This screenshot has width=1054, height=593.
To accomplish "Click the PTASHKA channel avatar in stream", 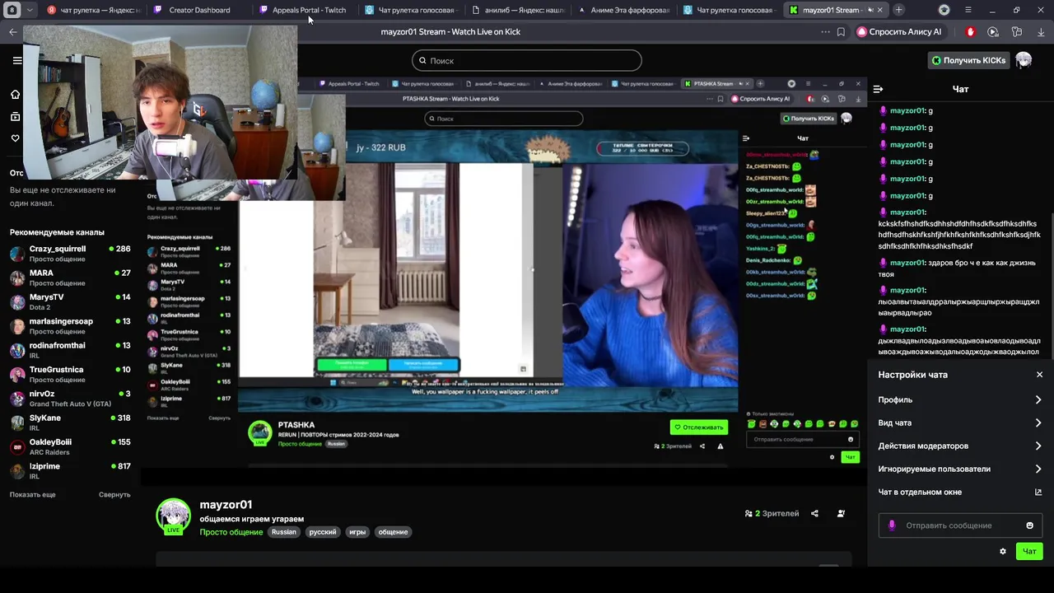I will click(x=260, y=432).
